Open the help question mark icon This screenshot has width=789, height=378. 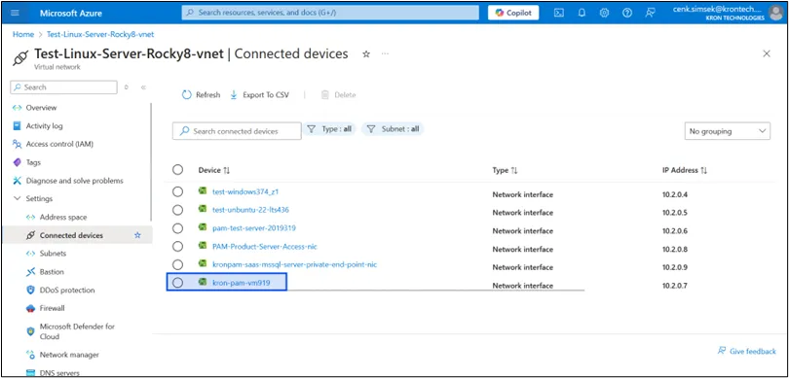pyautogui.click(x=627, y=13)
